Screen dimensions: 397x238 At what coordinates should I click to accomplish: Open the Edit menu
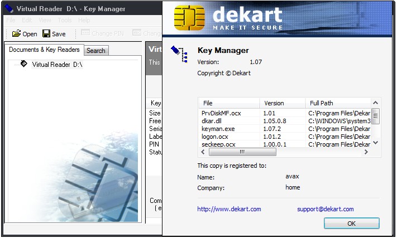(27, 20)
